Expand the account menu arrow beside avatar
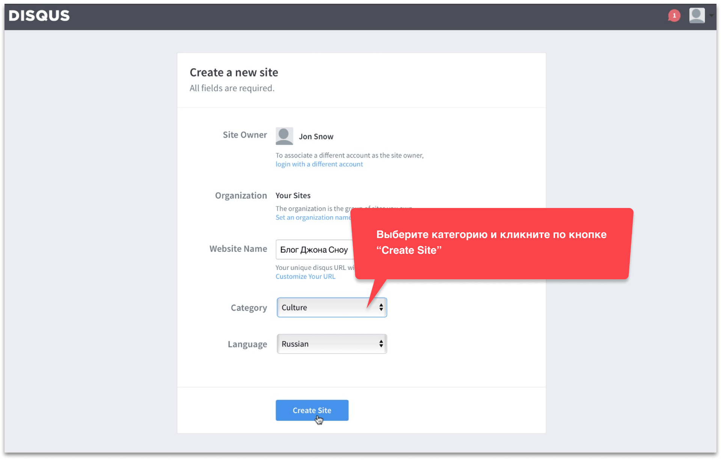This screenshot has width=721, height=461. (x=711, y=16)
